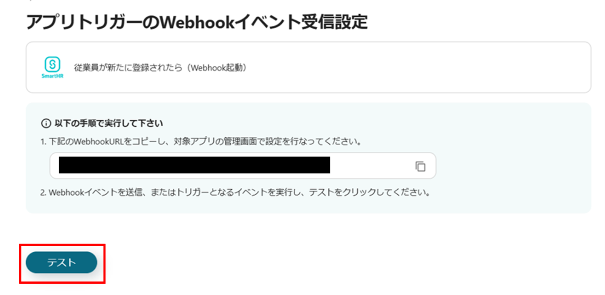Click the テスト button

[61, 262]
